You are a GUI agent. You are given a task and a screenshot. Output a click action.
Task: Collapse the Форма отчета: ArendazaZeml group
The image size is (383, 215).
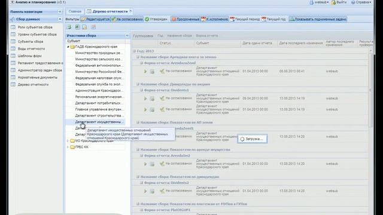(141, 63)
